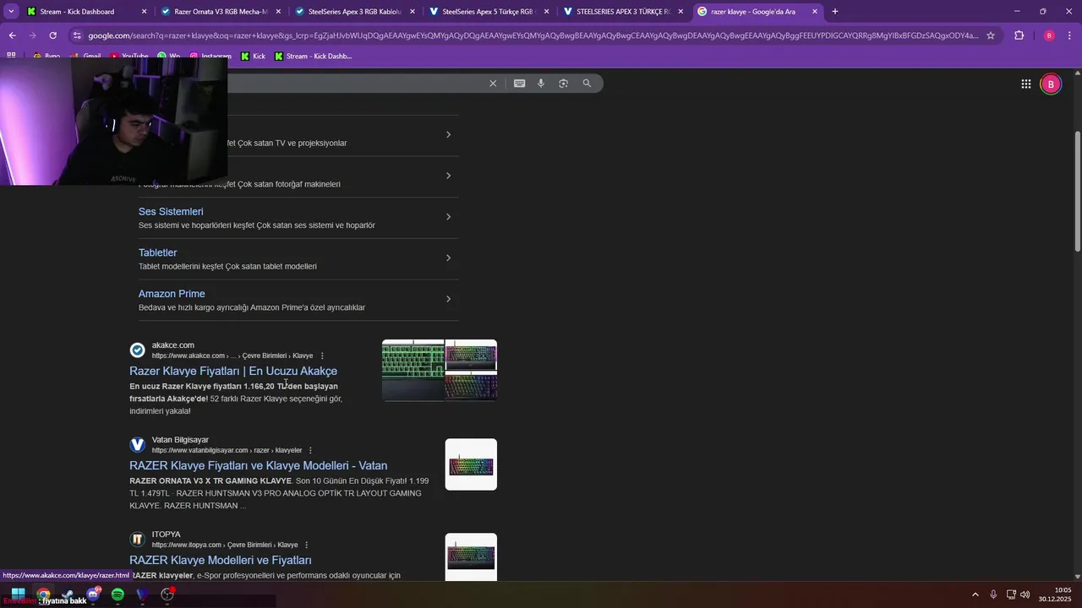Open the Amazon Prime link

(x=172, y=294)
